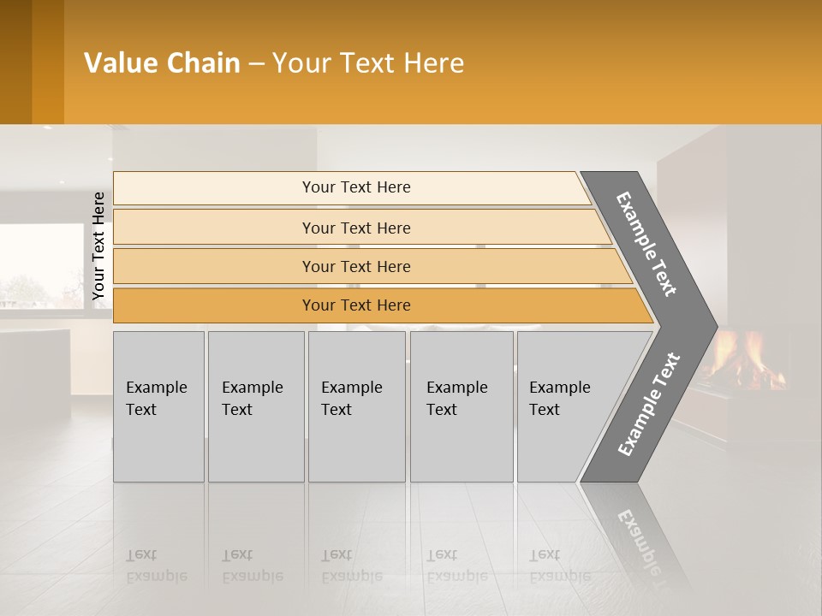The width and height of the screenshot is (822, 616).
Task: Click the middle gray "Example Text" box
Action: point(356,406)
